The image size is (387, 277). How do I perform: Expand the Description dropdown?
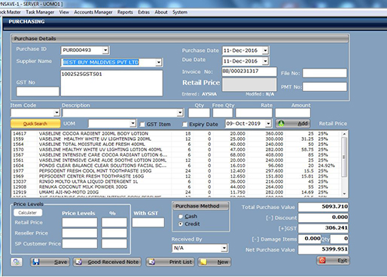pos(180,113)
